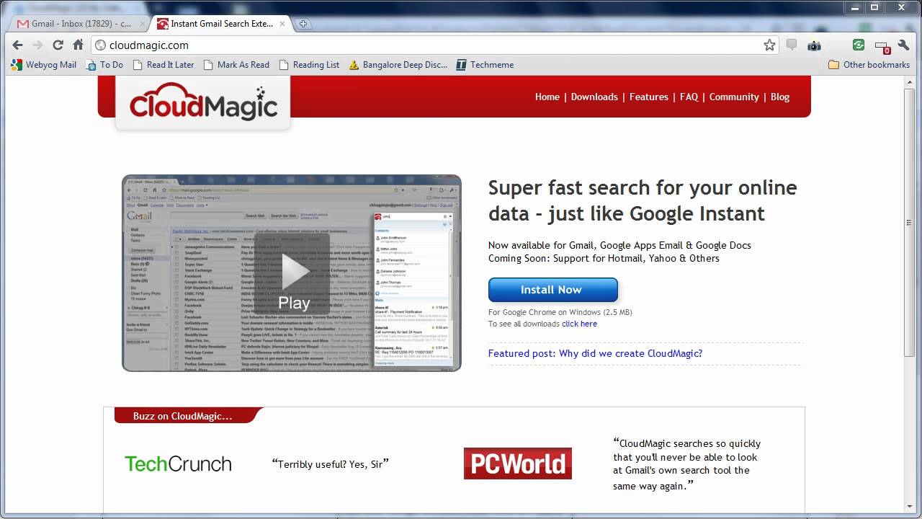Open the Read It Later bookmark

164,65
